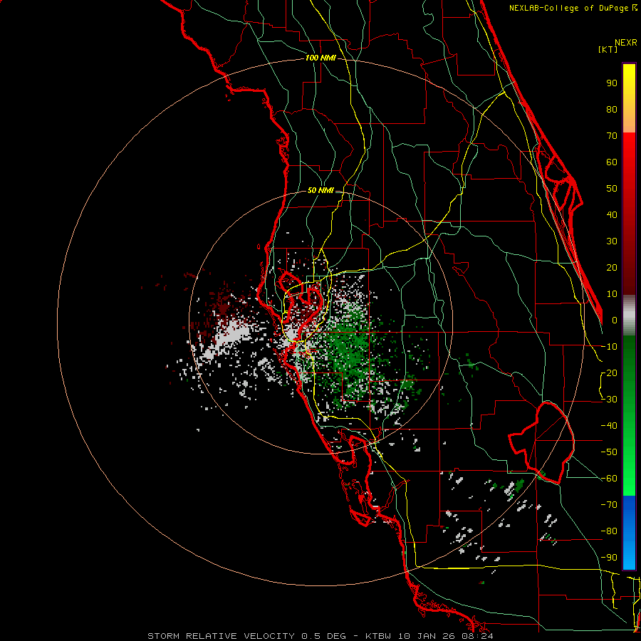Click the "NEXLAB-College of DuPage" header text
This screenshot has width=641, height=641.
click(570, 8)
